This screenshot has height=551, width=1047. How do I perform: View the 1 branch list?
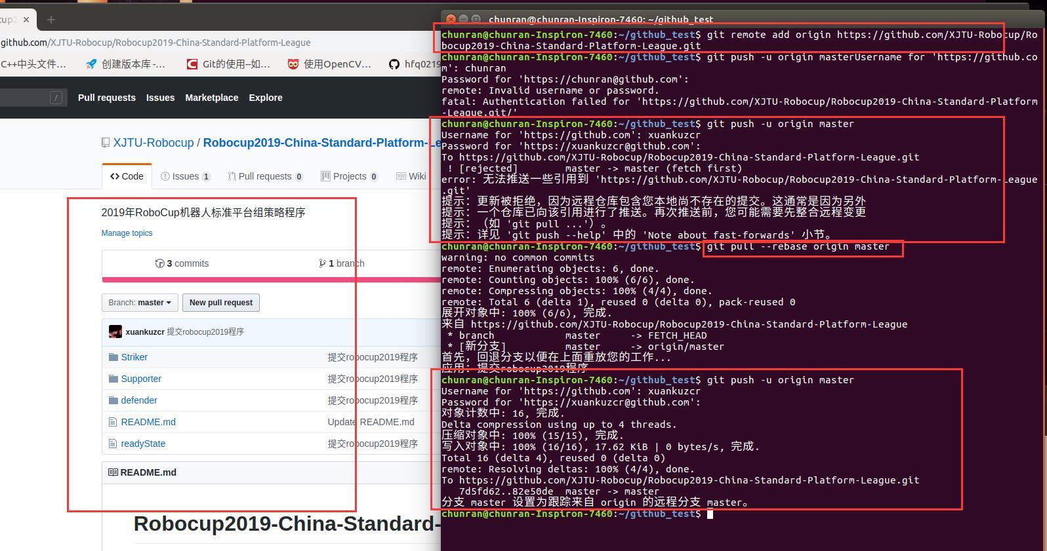[342, 263]
